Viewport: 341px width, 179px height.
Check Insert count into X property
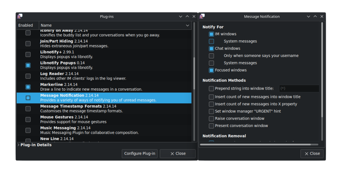pyautogui.click(x=211, y=104)
